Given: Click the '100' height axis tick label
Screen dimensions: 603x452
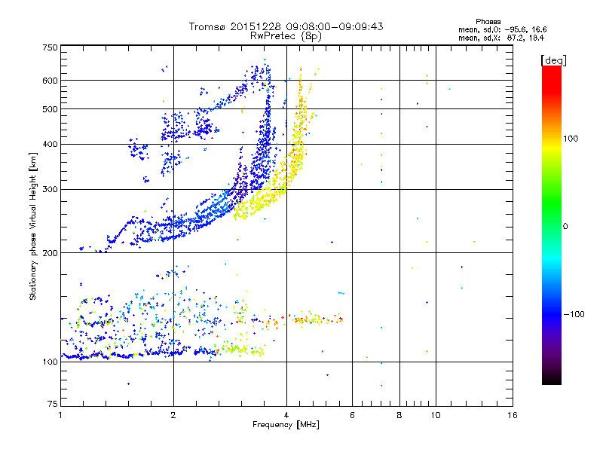Looking at the screenshot, I should point(50,362).
